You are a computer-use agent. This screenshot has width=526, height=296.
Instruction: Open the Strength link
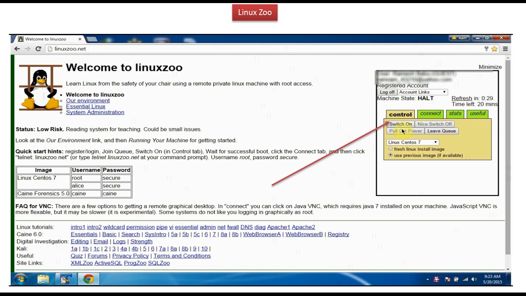tap(141, 242)
